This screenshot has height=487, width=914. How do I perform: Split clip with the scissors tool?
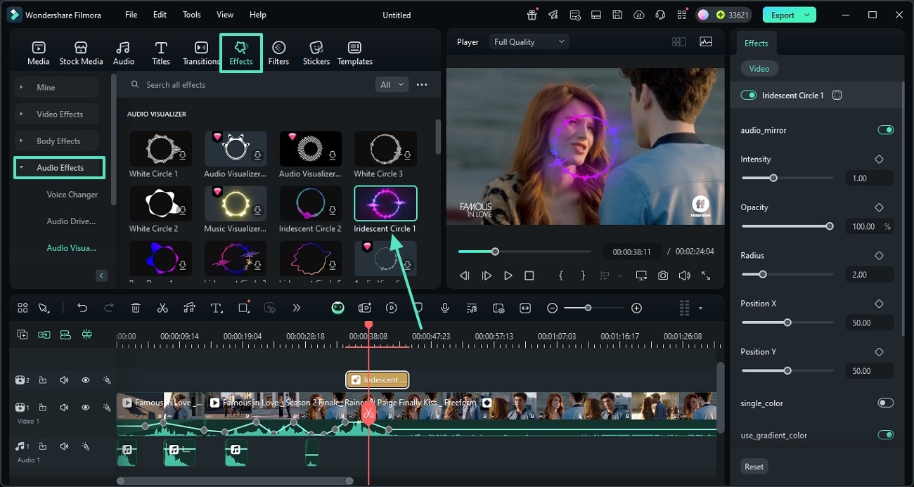click(162, 308)
